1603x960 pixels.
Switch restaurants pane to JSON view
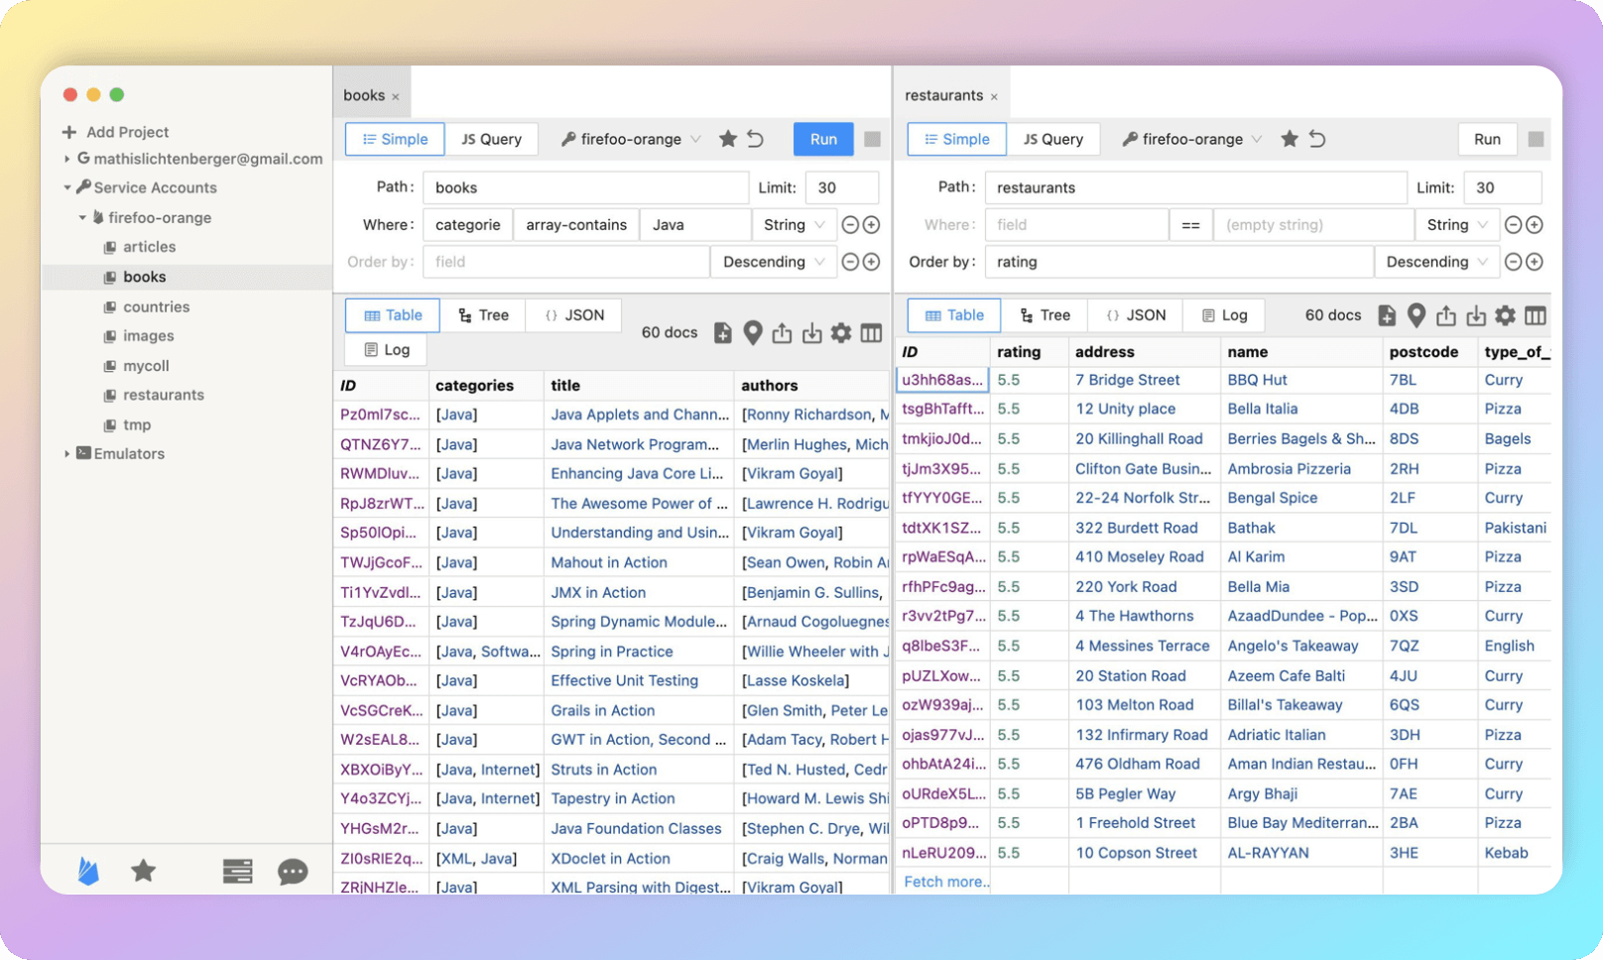point(1136,315)
